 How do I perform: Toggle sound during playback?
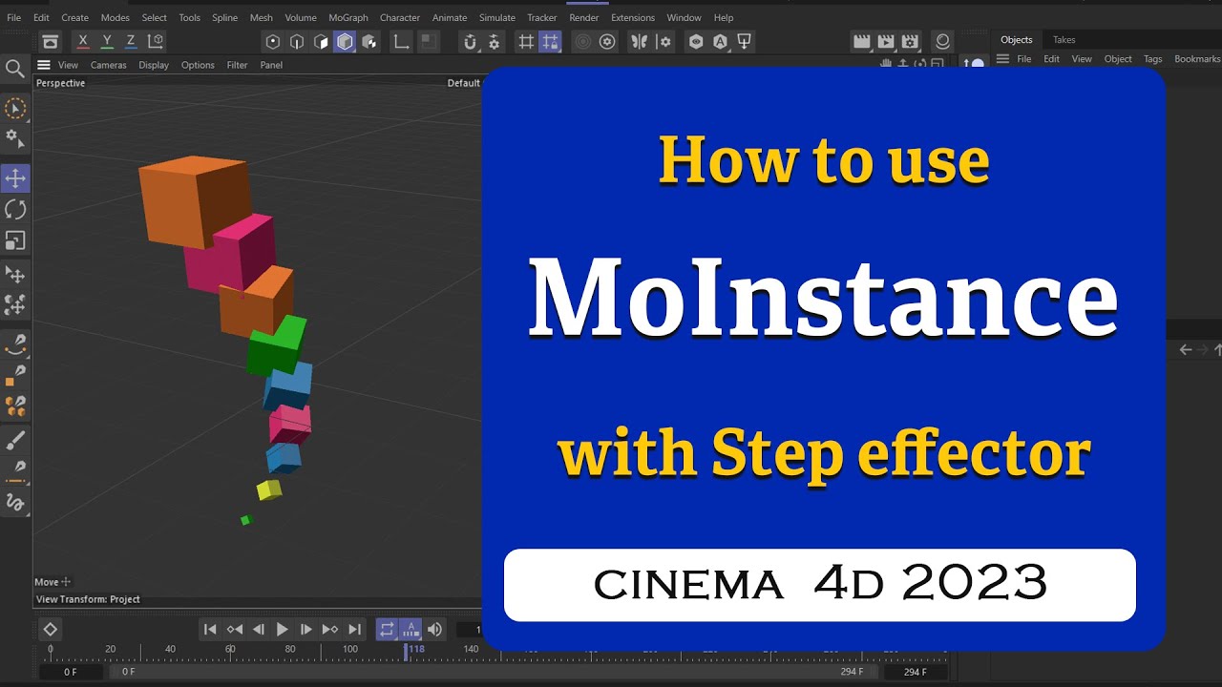(x=434, y=629)
